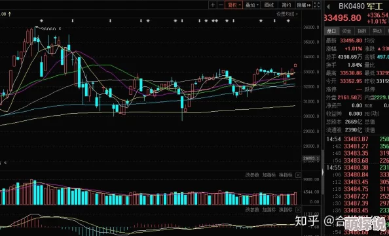
Task: Switch to the 指数 tab
Action: [x=361, y=31]
